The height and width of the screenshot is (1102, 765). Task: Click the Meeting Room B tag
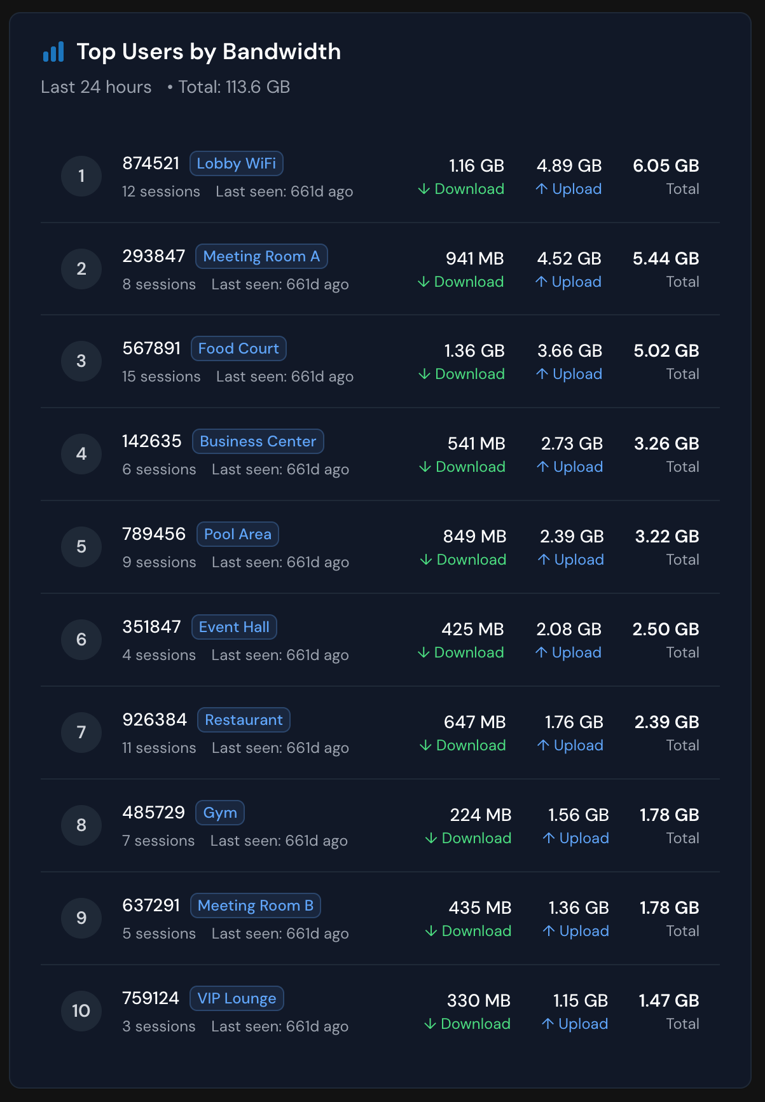tap(255, 906)
